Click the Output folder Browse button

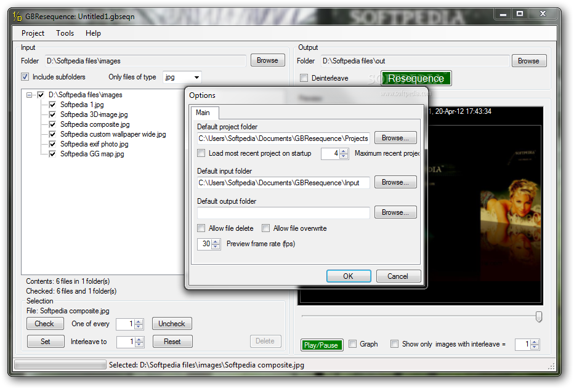point(529,61)
